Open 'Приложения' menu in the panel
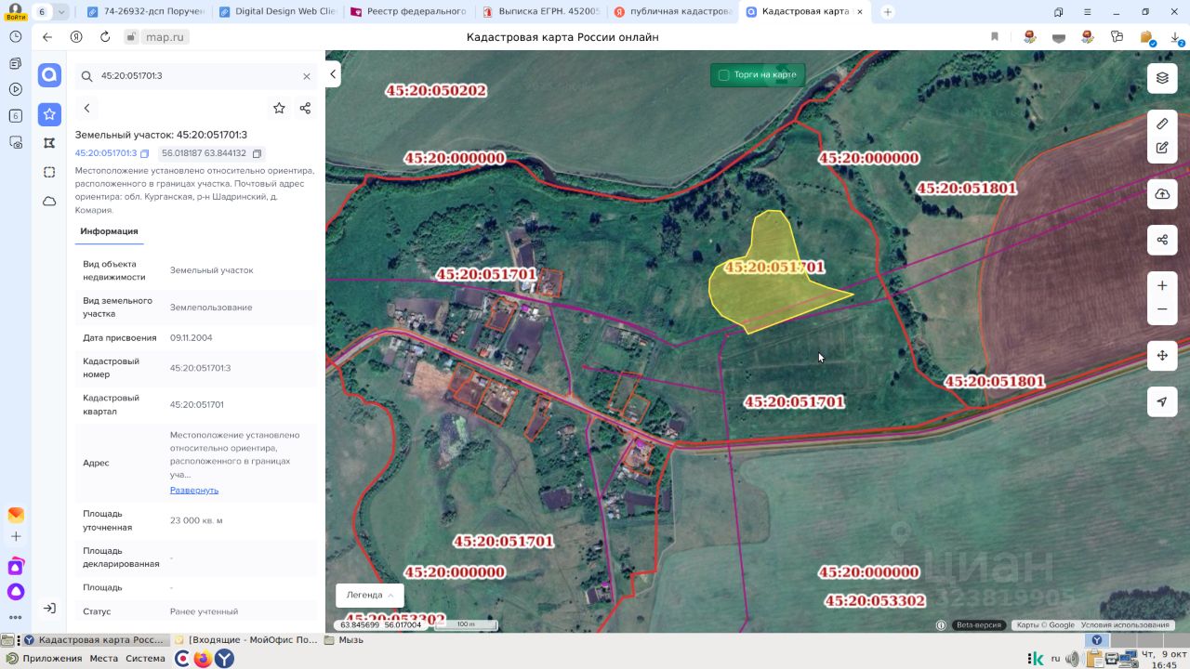Image resolution: width=1190 pixels, height=669 pixels. point(45,659)
